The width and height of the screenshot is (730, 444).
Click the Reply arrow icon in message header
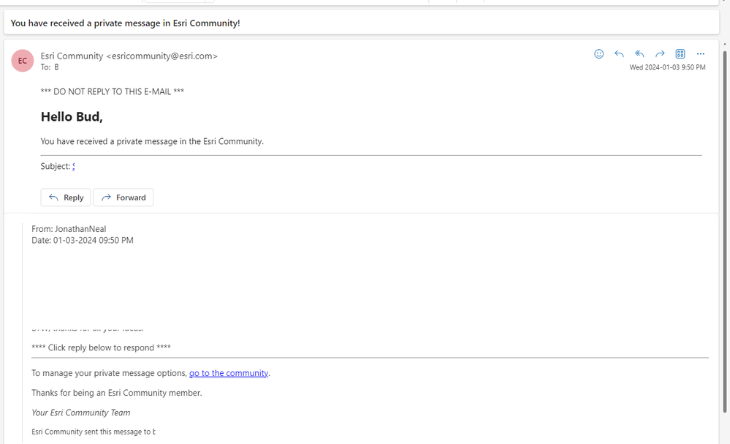point(619,54)
